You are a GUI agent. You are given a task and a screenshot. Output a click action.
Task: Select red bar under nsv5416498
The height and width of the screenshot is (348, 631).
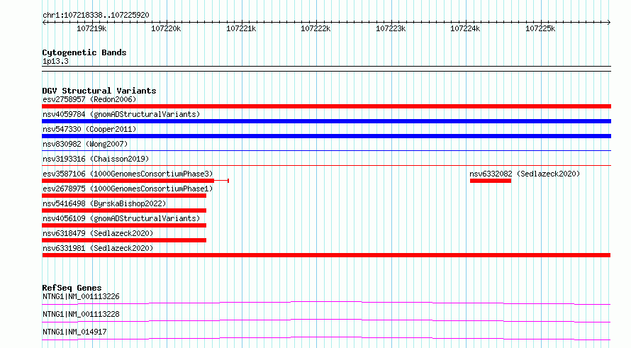pos(124,211)
